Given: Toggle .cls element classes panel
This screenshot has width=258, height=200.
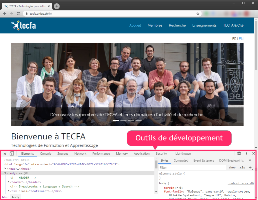Looking at the screenshot, I should pyautogui.click(x=242, y=168).
